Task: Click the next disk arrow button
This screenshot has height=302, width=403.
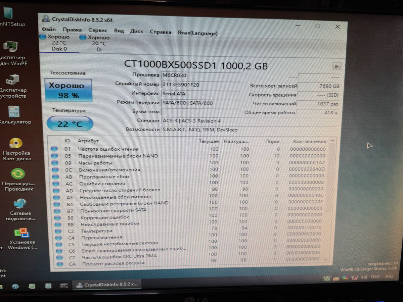Action: pyautogui.click(x=337, y=66)
